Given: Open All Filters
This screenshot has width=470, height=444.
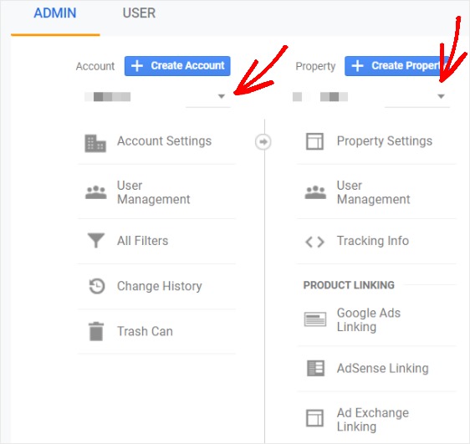Looking at the screenshot, I should (x=143, y=241).
